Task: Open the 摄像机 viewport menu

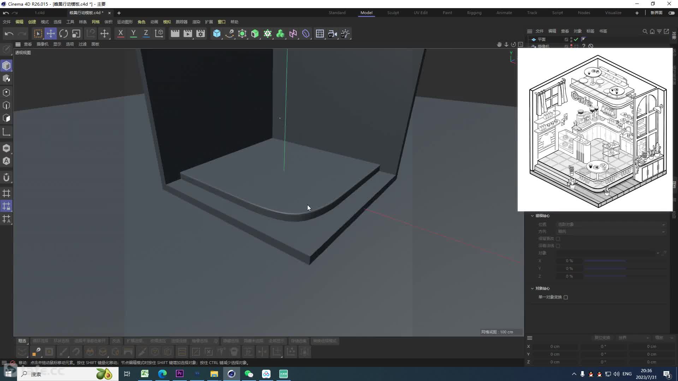Action: (42, 44)
